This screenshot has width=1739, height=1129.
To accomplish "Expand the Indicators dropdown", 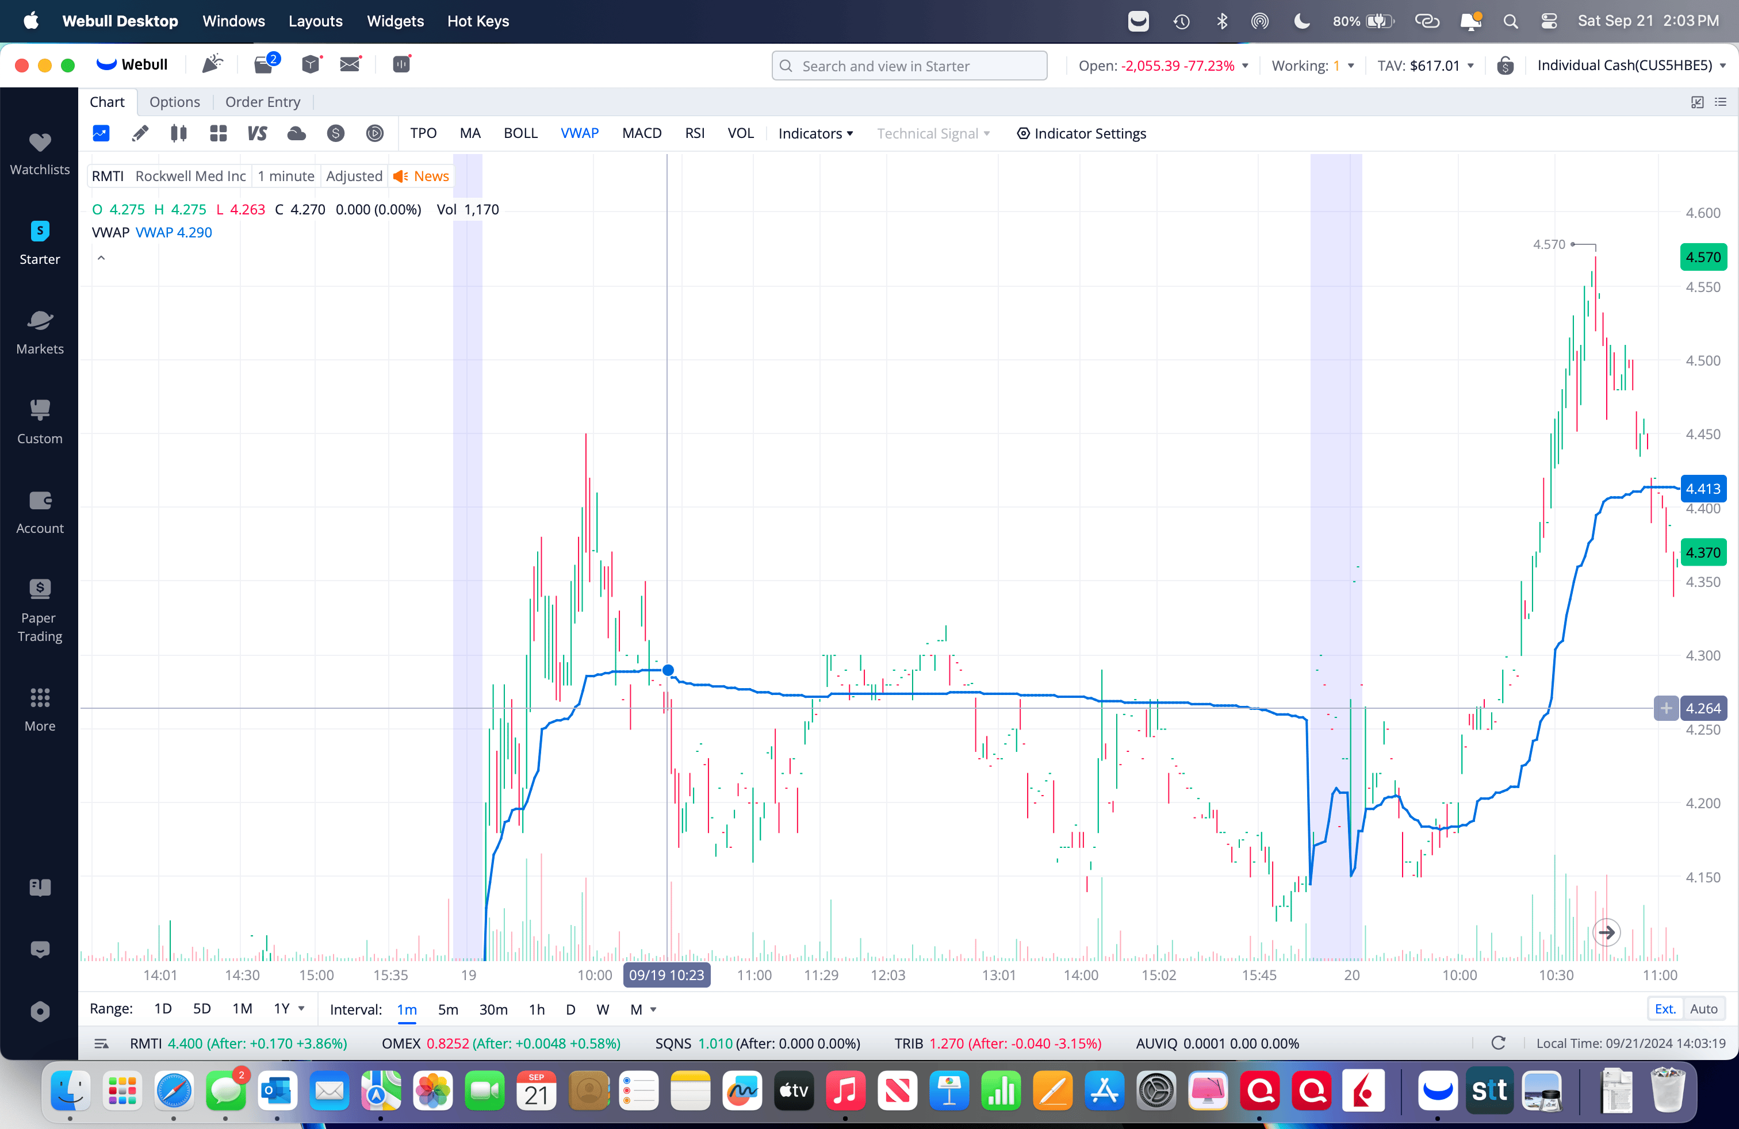I will click(x=815, y=133).
